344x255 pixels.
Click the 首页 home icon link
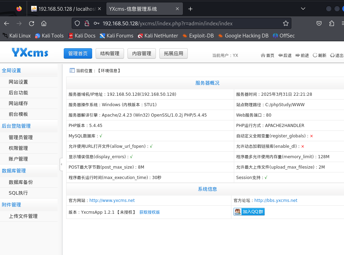coord(267,56)
